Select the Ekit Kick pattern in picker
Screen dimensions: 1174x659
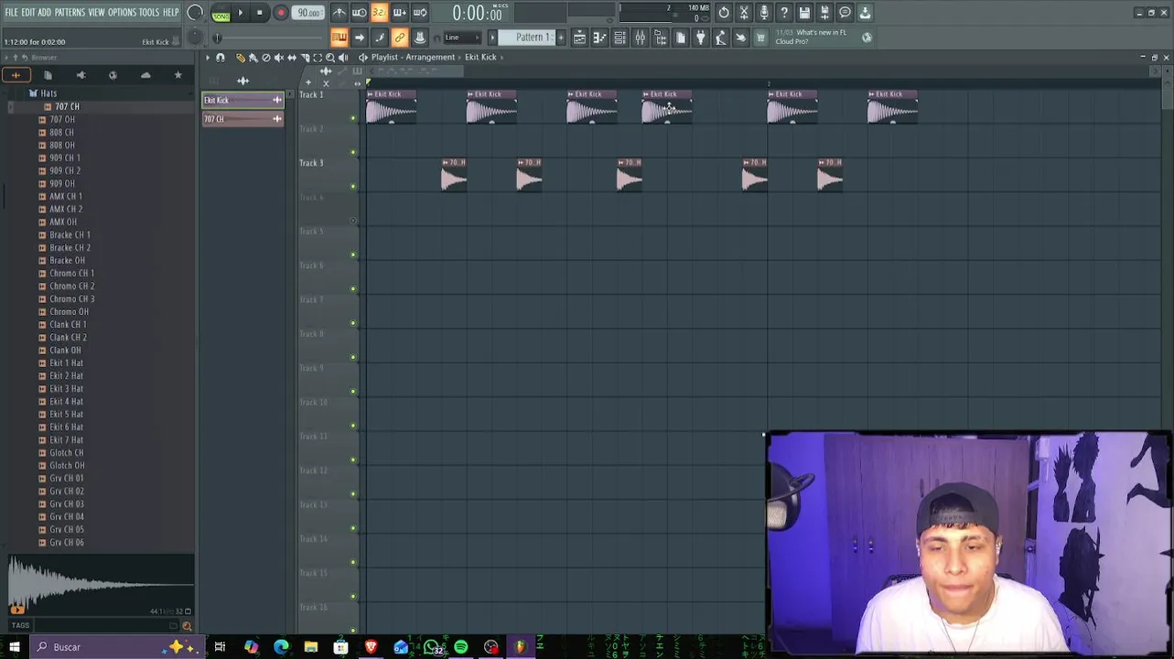242,100
